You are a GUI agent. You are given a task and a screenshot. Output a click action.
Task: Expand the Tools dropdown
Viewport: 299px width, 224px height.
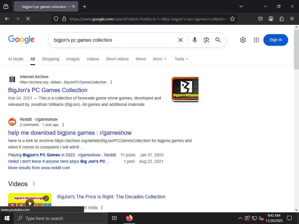[181, 59]
